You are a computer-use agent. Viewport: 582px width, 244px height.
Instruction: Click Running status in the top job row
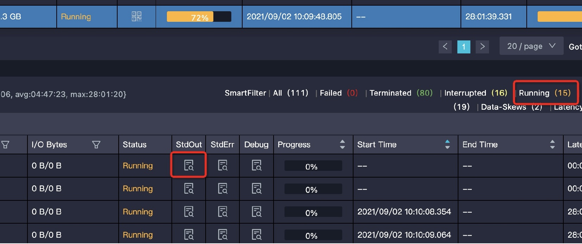(76, 17)
